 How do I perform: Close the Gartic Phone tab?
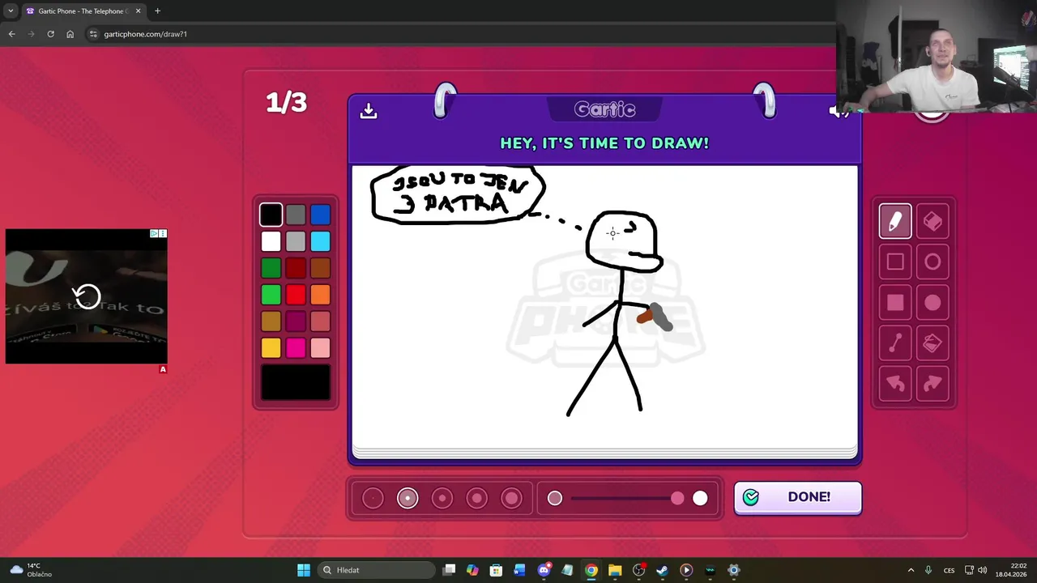138,11
